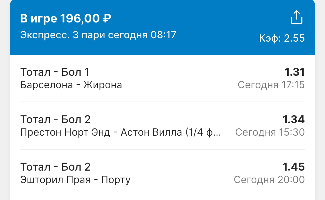Click the сегодня 08:17 placement time
This screenshot has width=325, height=200.
coord(142,35)
